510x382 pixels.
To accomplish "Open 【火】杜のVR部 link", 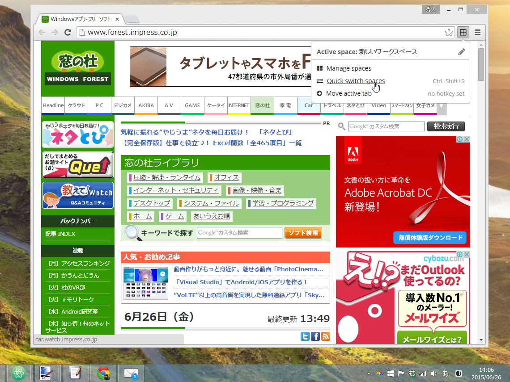I will coord(65,287).
